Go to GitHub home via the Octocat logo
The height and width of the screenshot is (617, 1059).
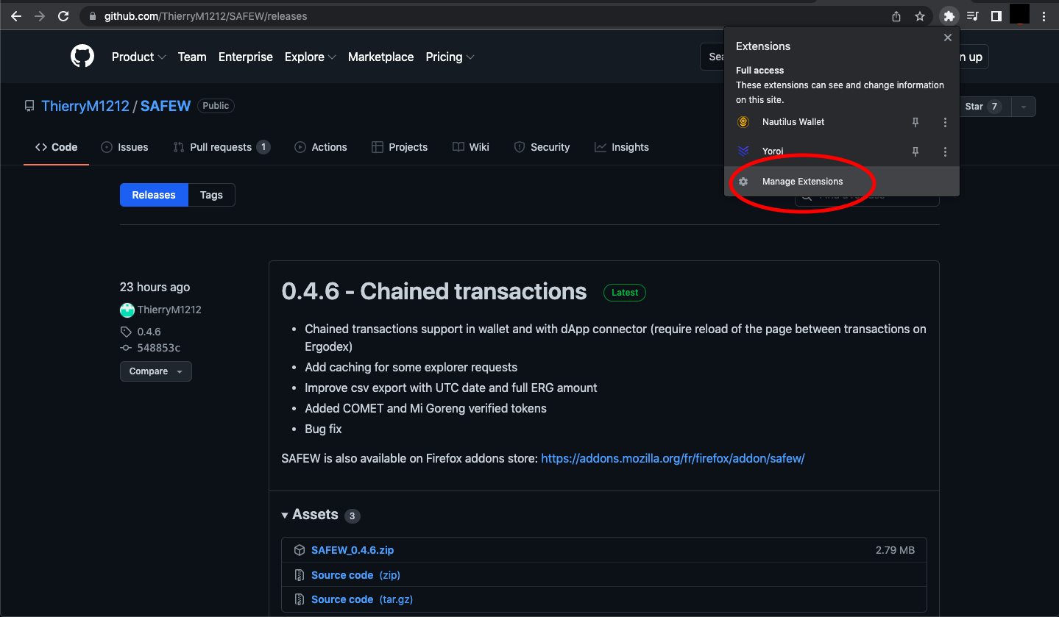pyautogui.click(x=82, y=57)
